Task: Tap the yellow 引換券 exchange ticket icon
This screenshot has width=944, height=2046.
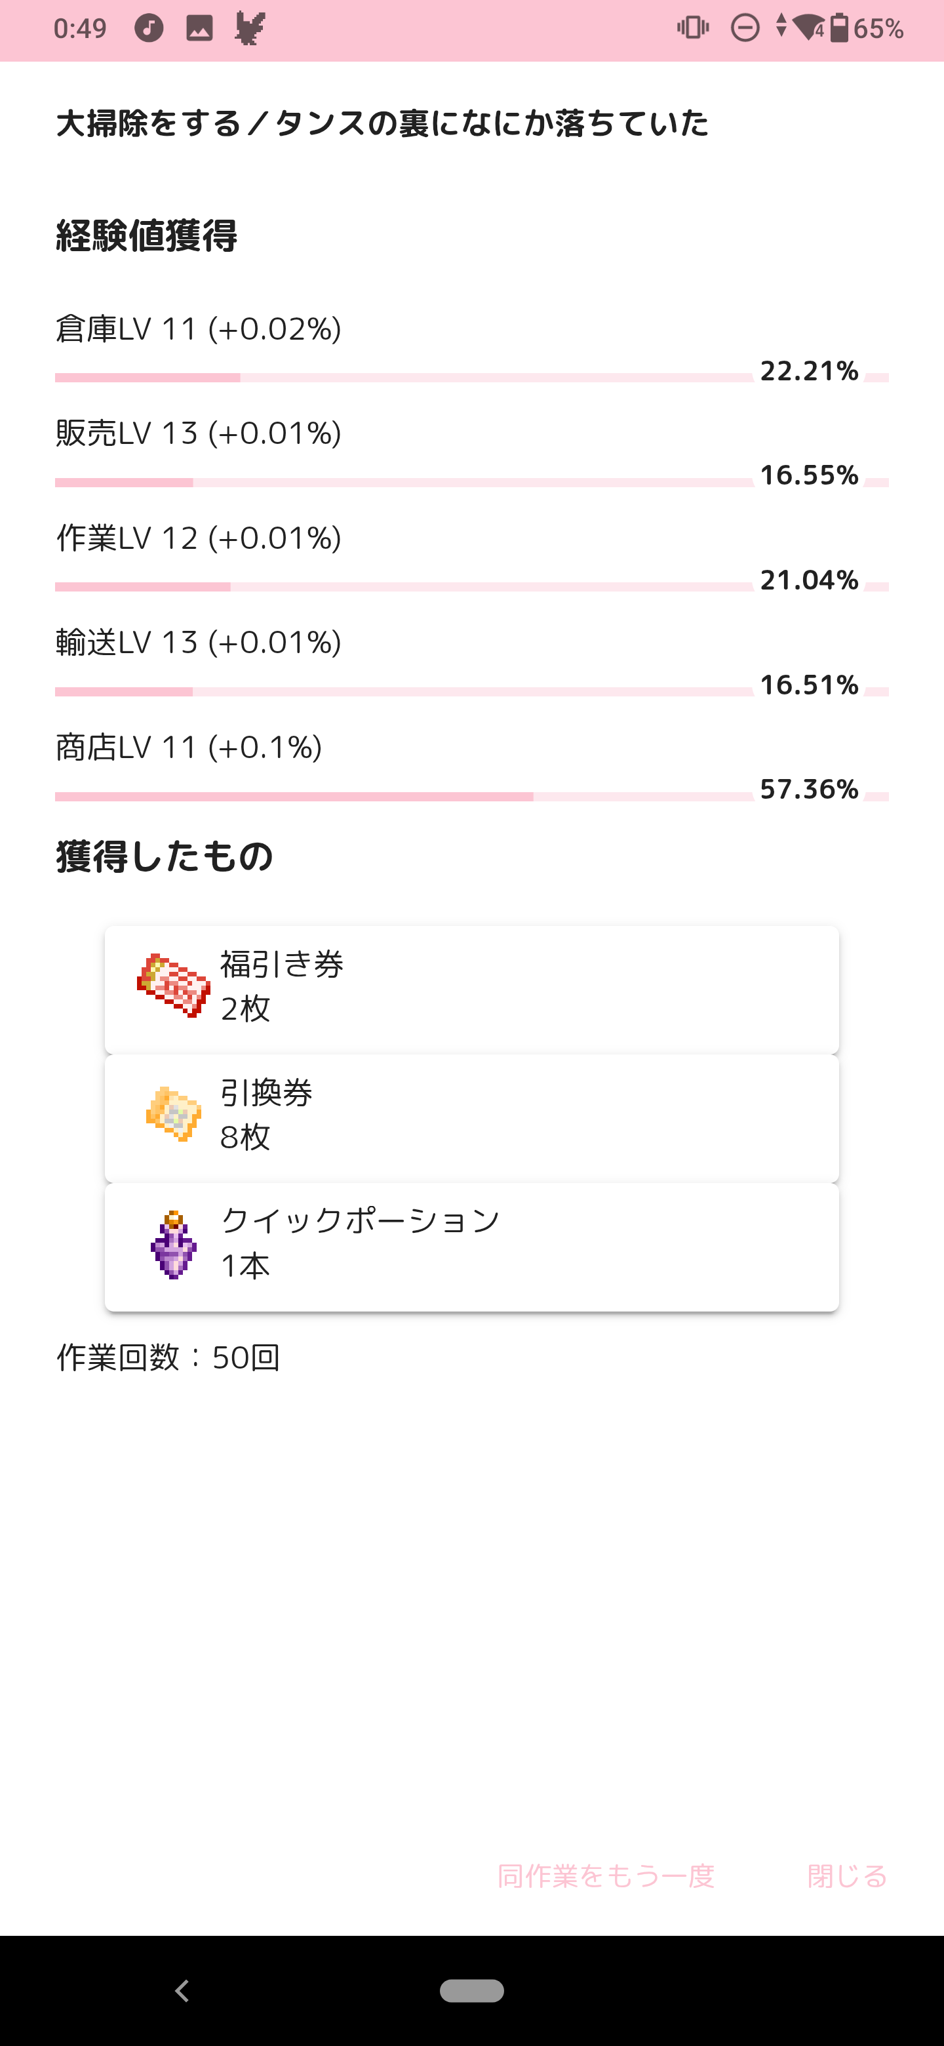Action: [x=173, y=1114]
